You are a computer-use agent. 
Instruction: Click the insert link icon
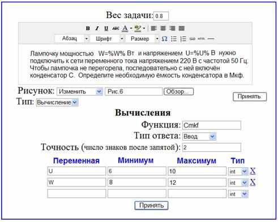[x=192, y=39]
